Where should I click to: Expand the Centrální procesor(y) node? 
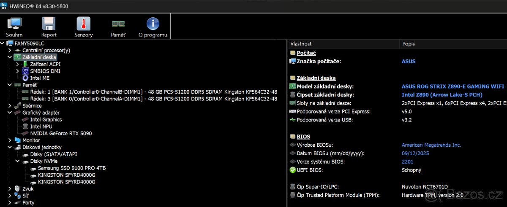tap(10, 50)
